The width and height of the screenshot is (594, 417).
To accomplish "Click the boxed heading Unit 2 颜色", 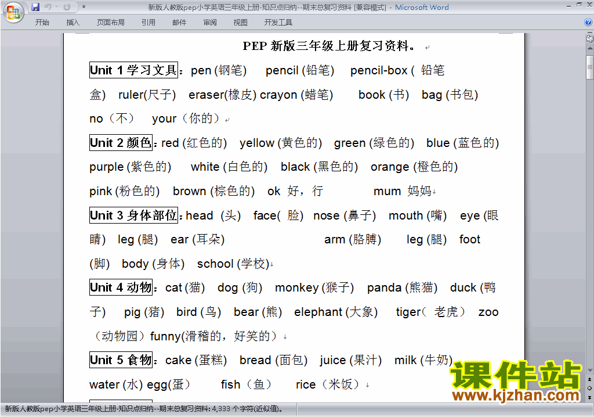I will point(121,143).
